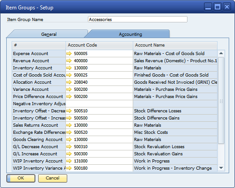This screenshot has height=188, width=235.
Task: Open link arrow for WIP Inventory Account 131000
Action: tap(69, 161)
